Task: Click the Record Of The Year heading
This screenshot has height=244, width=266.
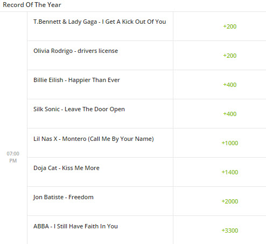Action: [32, 5]
